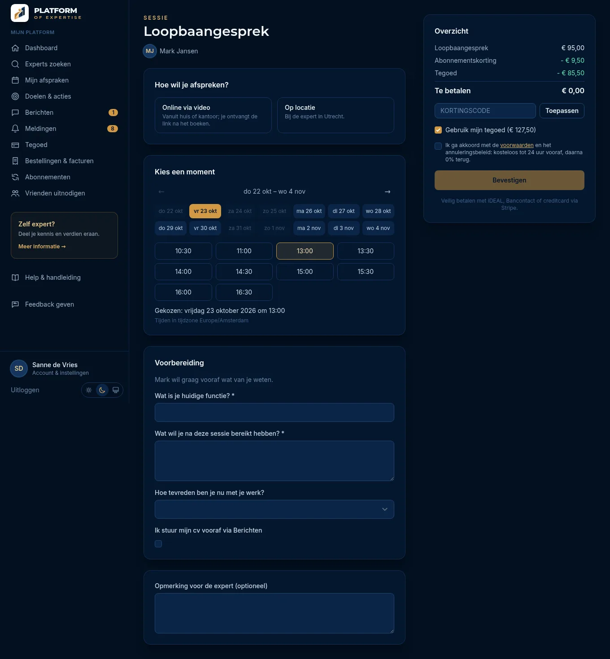Follow the Meer informatie link

42,247
